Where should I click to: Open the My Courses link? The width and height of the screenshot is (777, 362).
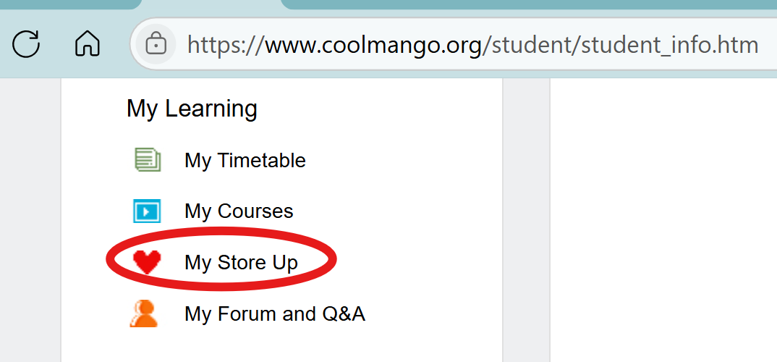coord(239,211)
